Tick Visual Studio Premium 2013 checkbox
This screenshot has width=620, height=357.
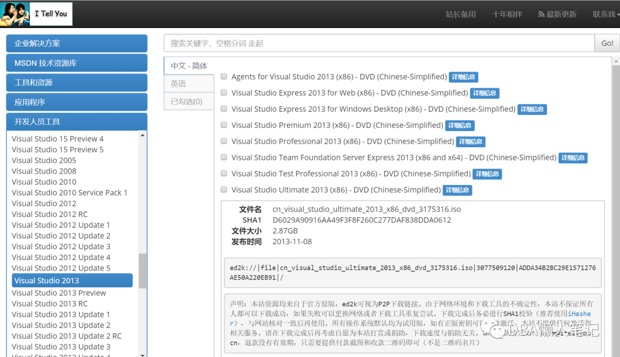point(224,125)
